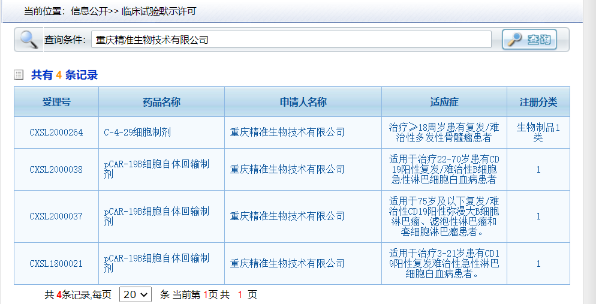Click the 申请人名称 column header

303,102
